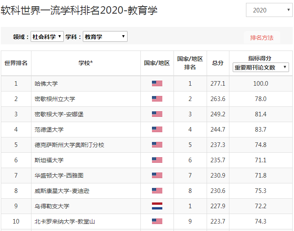Click the 总分 column header
This screenshot has height=231, width=294.
click(x=218, y=63)
